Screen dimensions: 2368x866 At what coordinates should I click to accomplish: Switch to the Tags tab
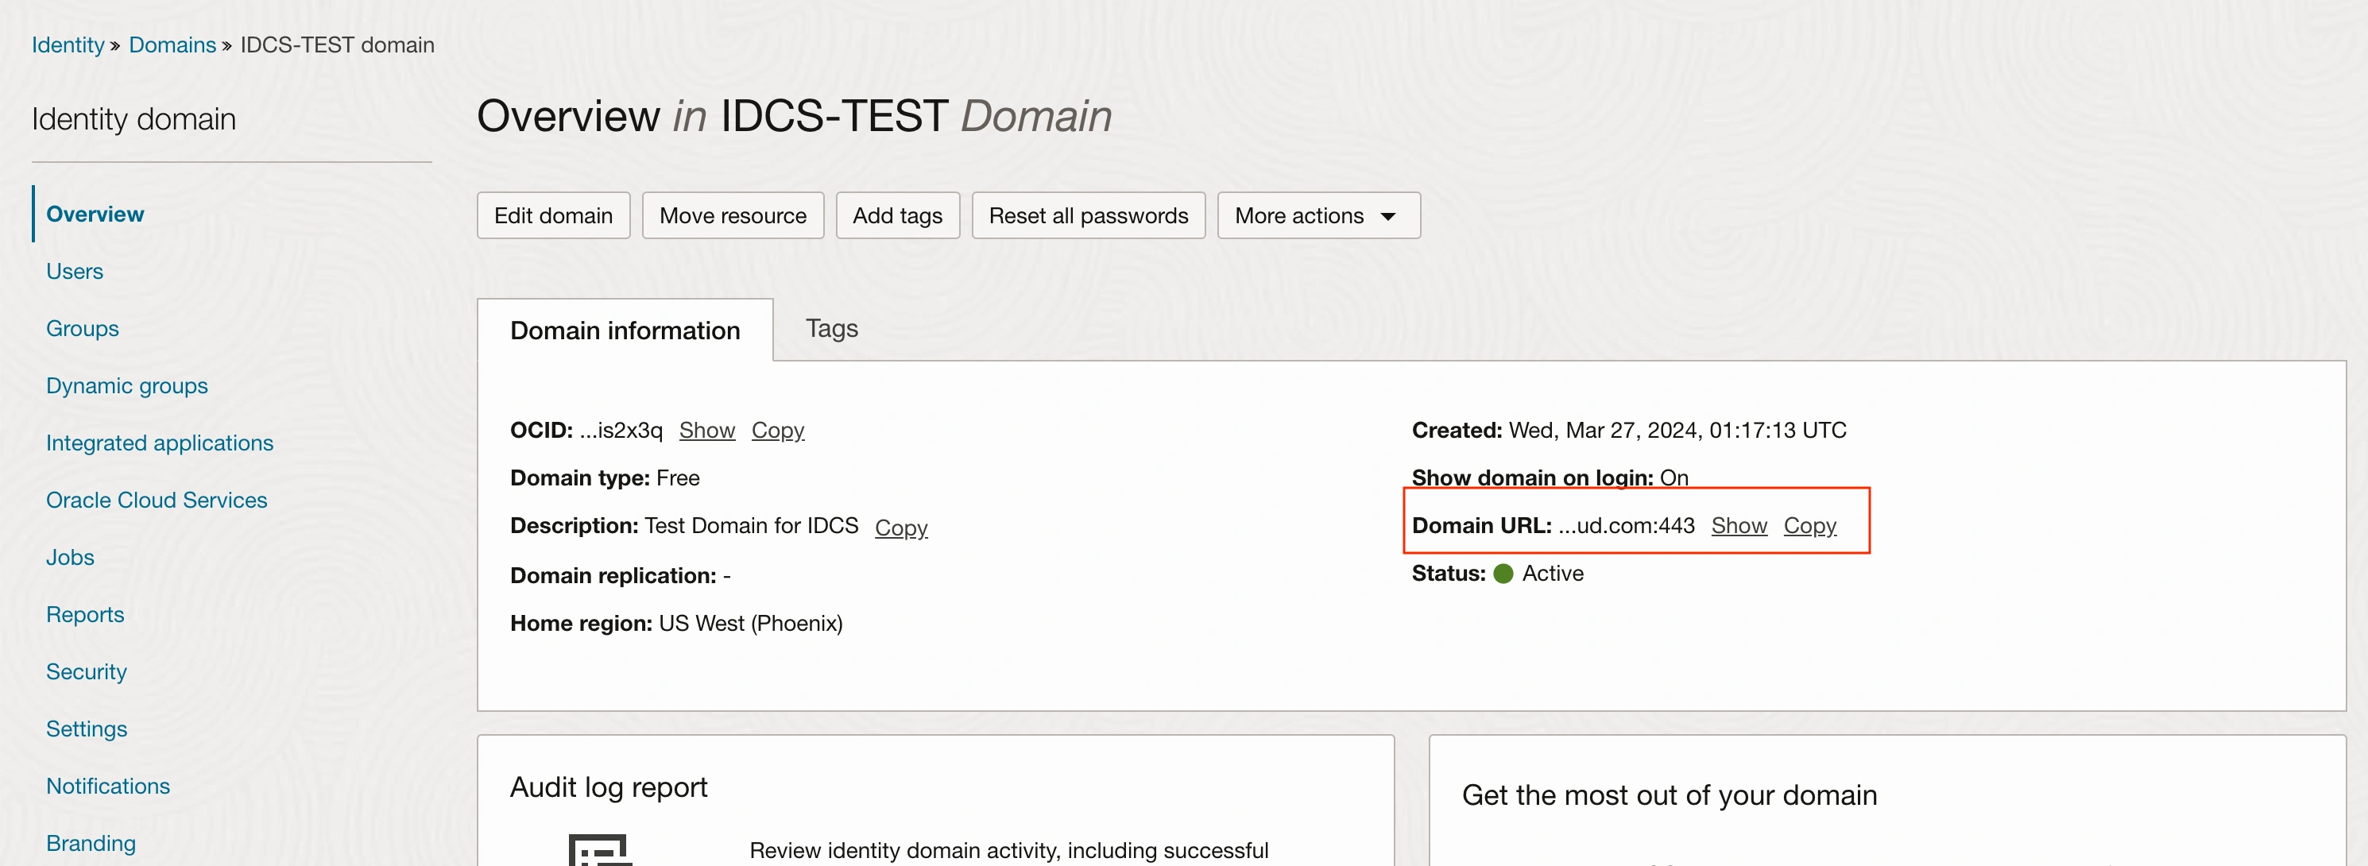[831, 328]
